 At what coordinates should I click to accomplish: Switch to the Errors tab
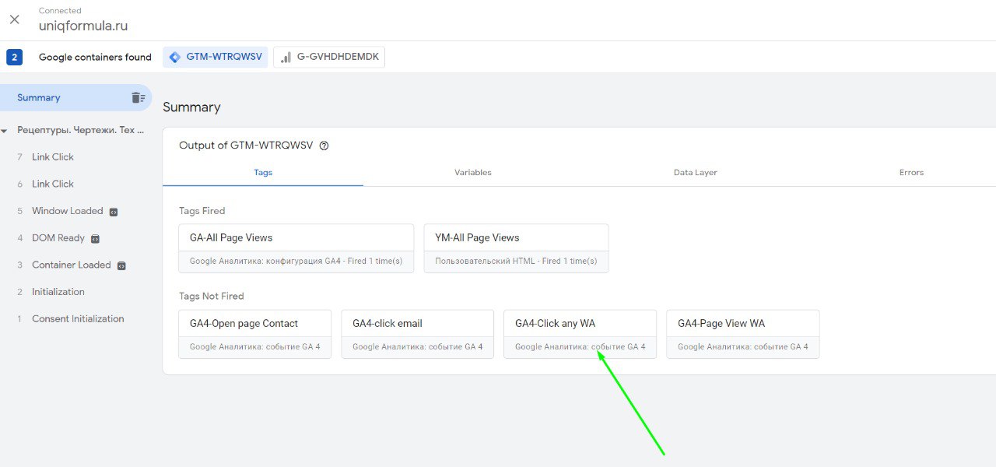911,172
